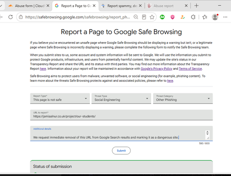Screen dimensions: 231x176
Task: Open the browser Settings and more menu
Action: [x=225, y=17]
